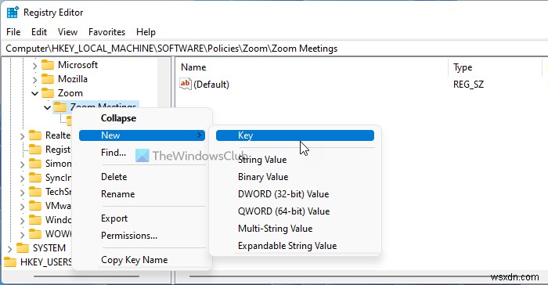548x285 pixels.
Task: Select the Microsoft folder icon
Action: 48,65
